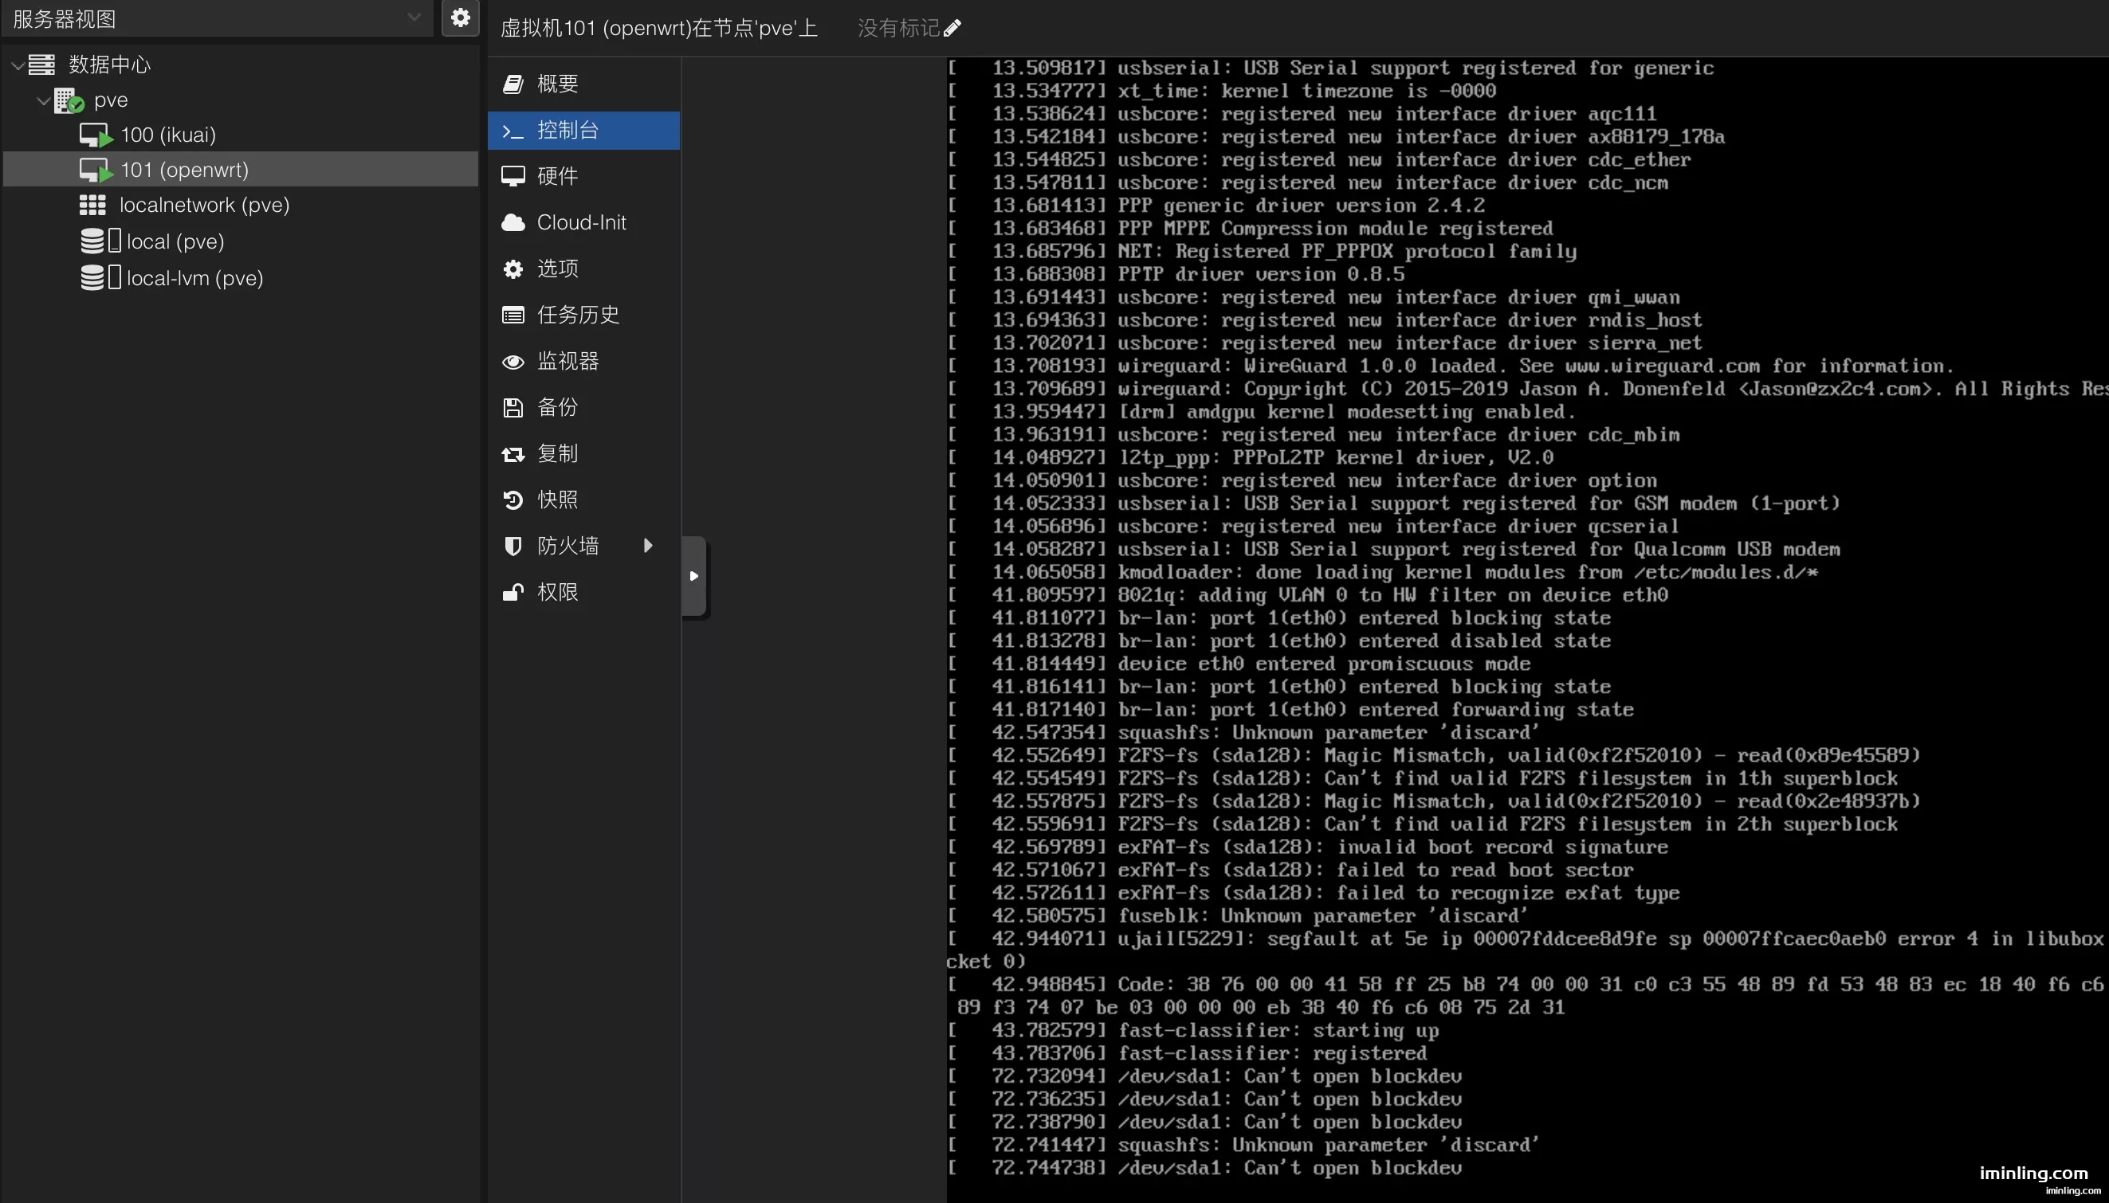Open the 权限 permissions tab
The image size is (2109, 1203).
[x=583, y=593]
